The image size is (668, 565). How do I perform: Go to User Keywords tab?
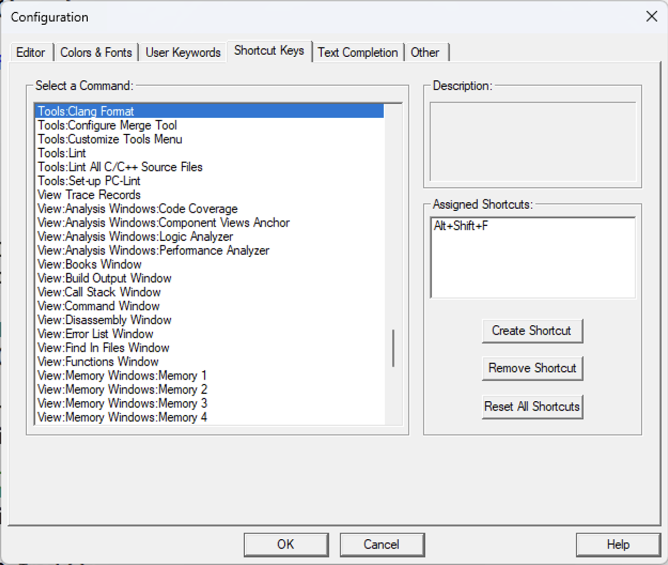[x=183, y=52]
